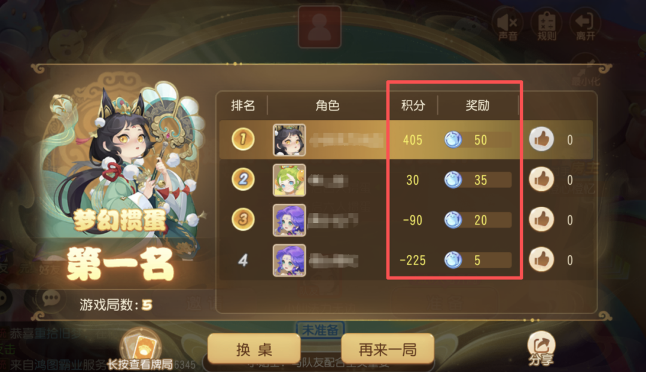Leave the room via 离开 icon
Screen dimensions: 646x372
(x=585, y=25)
